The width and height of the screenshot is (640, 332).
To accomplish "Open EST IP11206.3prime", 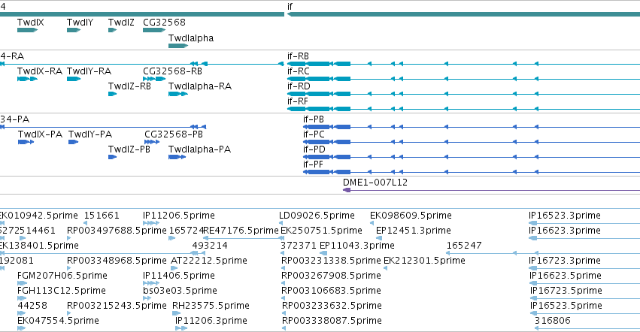I will (x=181, y=328).
